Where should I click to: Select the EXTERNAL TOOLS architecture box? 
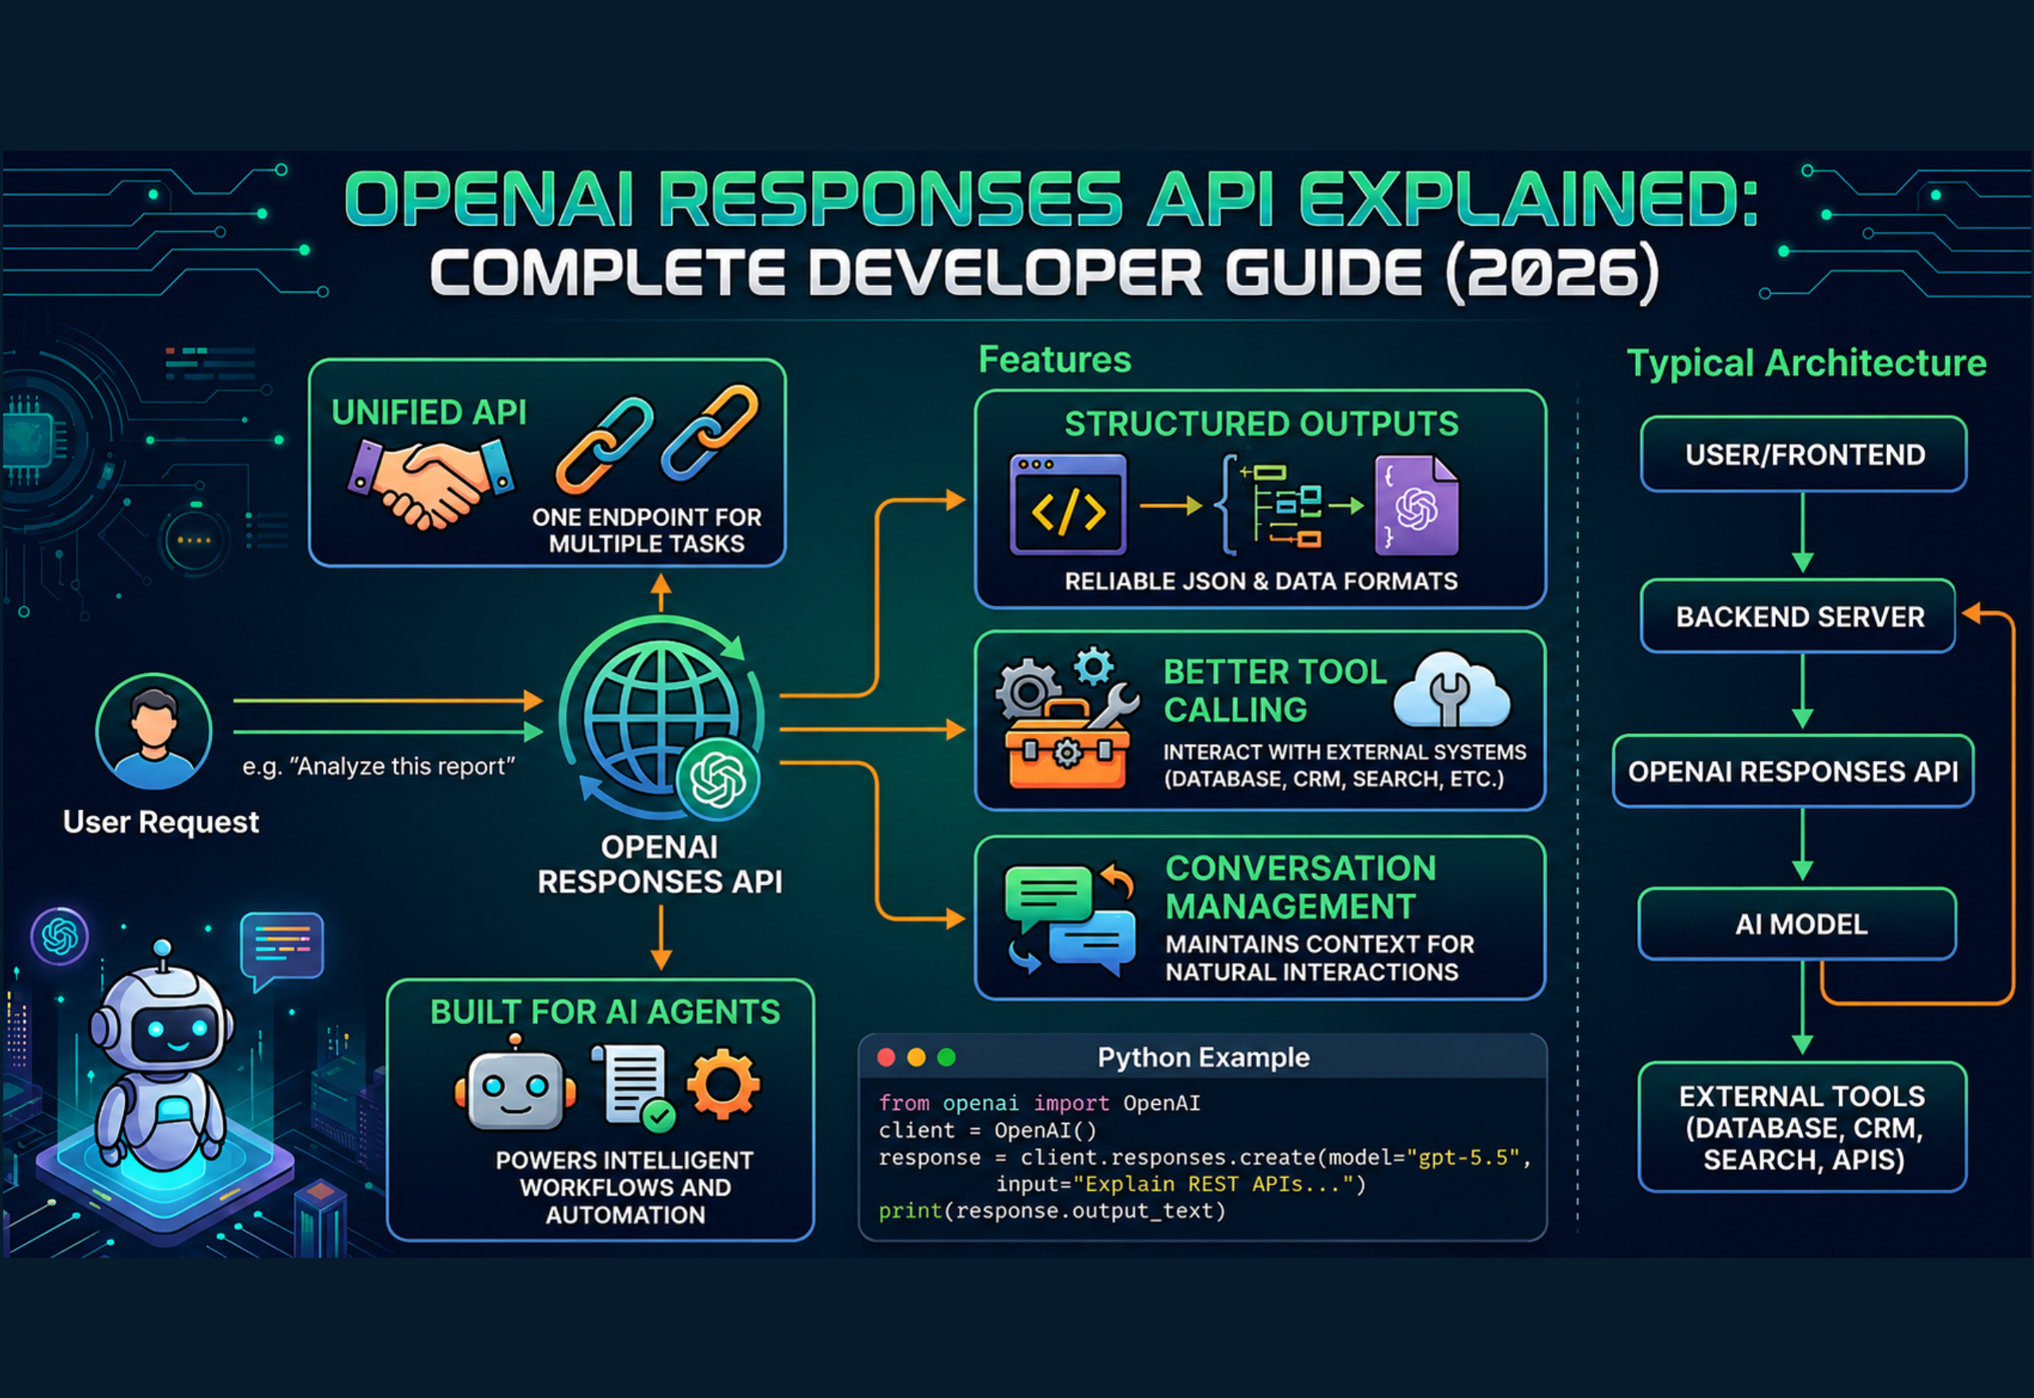pos(1803,1126)
